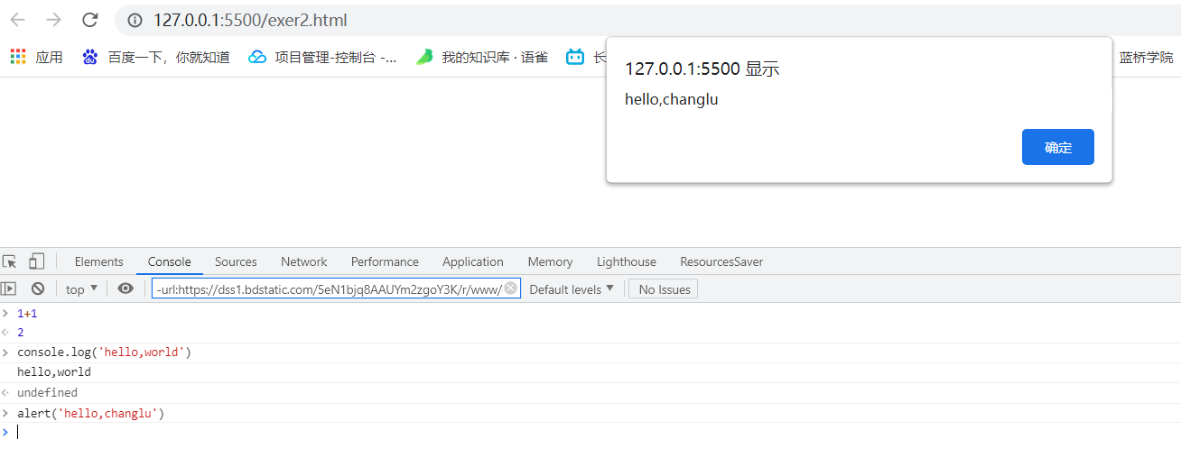Switch to the Network tab

[304, 261]
